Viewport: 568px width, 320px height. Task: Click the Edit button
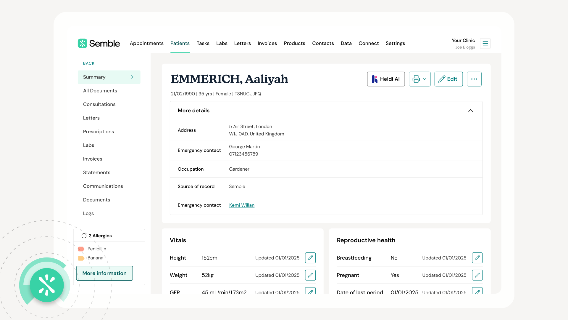(x=448, y=79)
